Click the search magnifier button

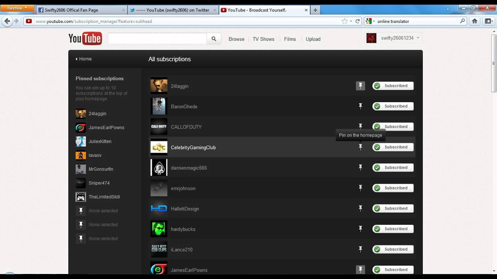click(x=214, y=39)
